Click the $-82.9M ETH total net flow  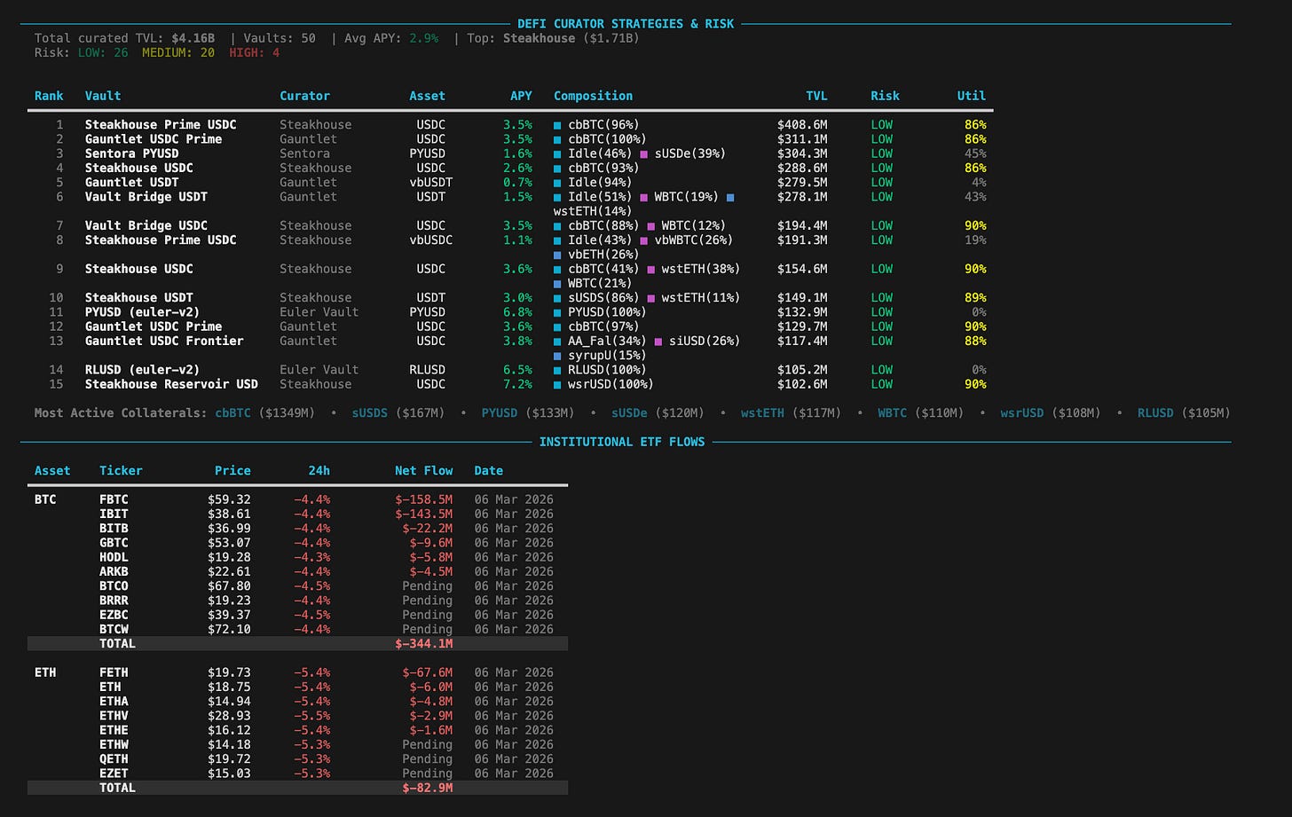427,788
